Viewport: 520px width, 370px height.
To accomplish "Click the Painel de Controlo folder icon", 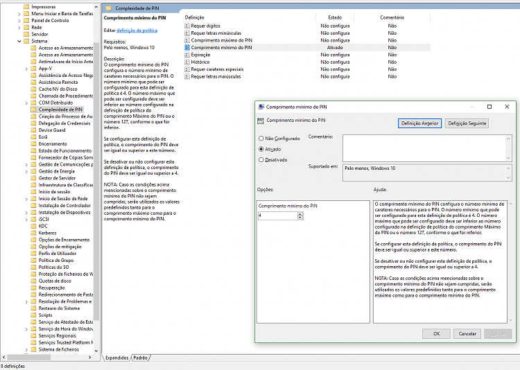I will pyautogui.click(x=26, y=21).
